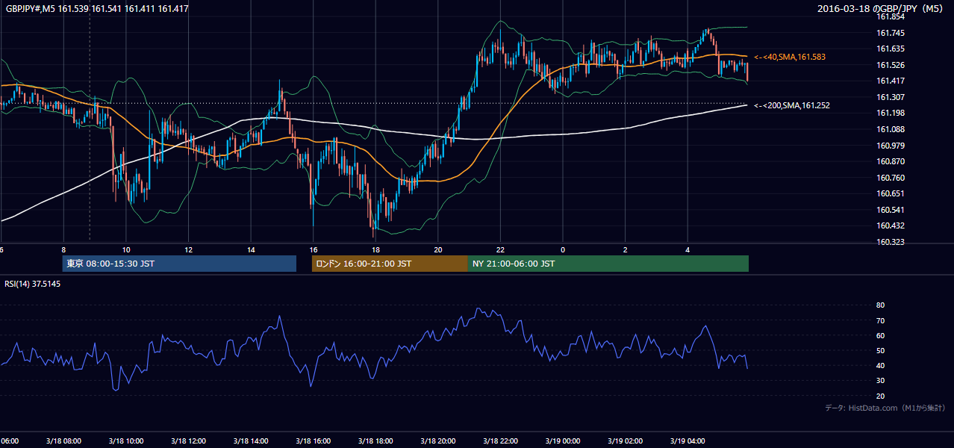Click the RSI 70 level label
Image resolution: width=954 pixels, height=448 pixels.
(x=880, y=320)
